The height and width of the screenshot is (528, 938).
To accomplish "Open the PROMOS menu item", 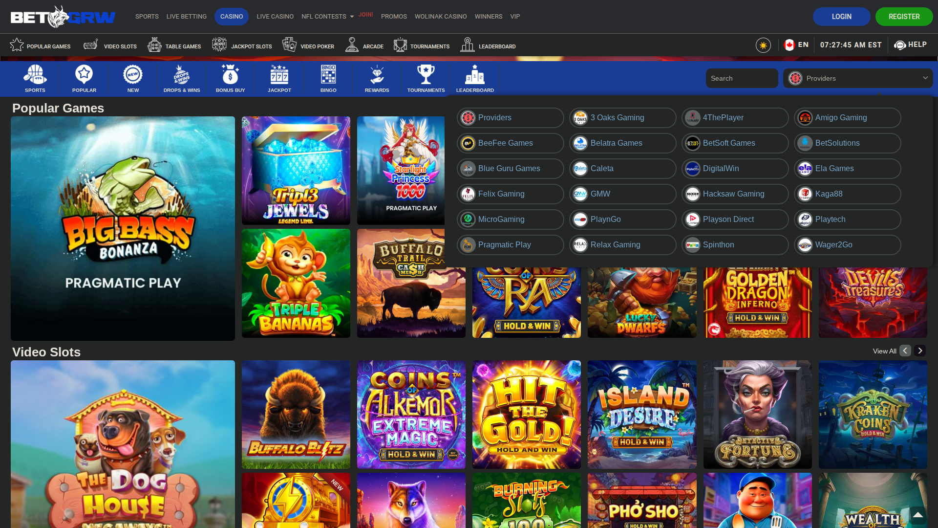I will coord(394,16).
